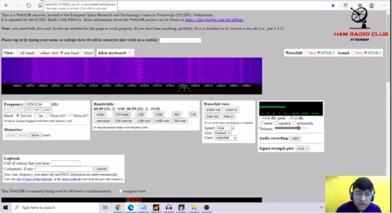The width and height of the screenshot is (392, 213).
Task: Step frequency up with the '+++' button
Action: pos(47,110)
